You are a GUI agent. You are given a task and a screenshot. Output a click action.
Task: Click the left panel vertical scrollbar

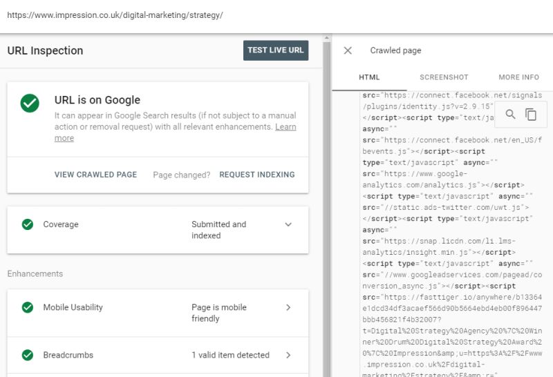coord(327,209)
